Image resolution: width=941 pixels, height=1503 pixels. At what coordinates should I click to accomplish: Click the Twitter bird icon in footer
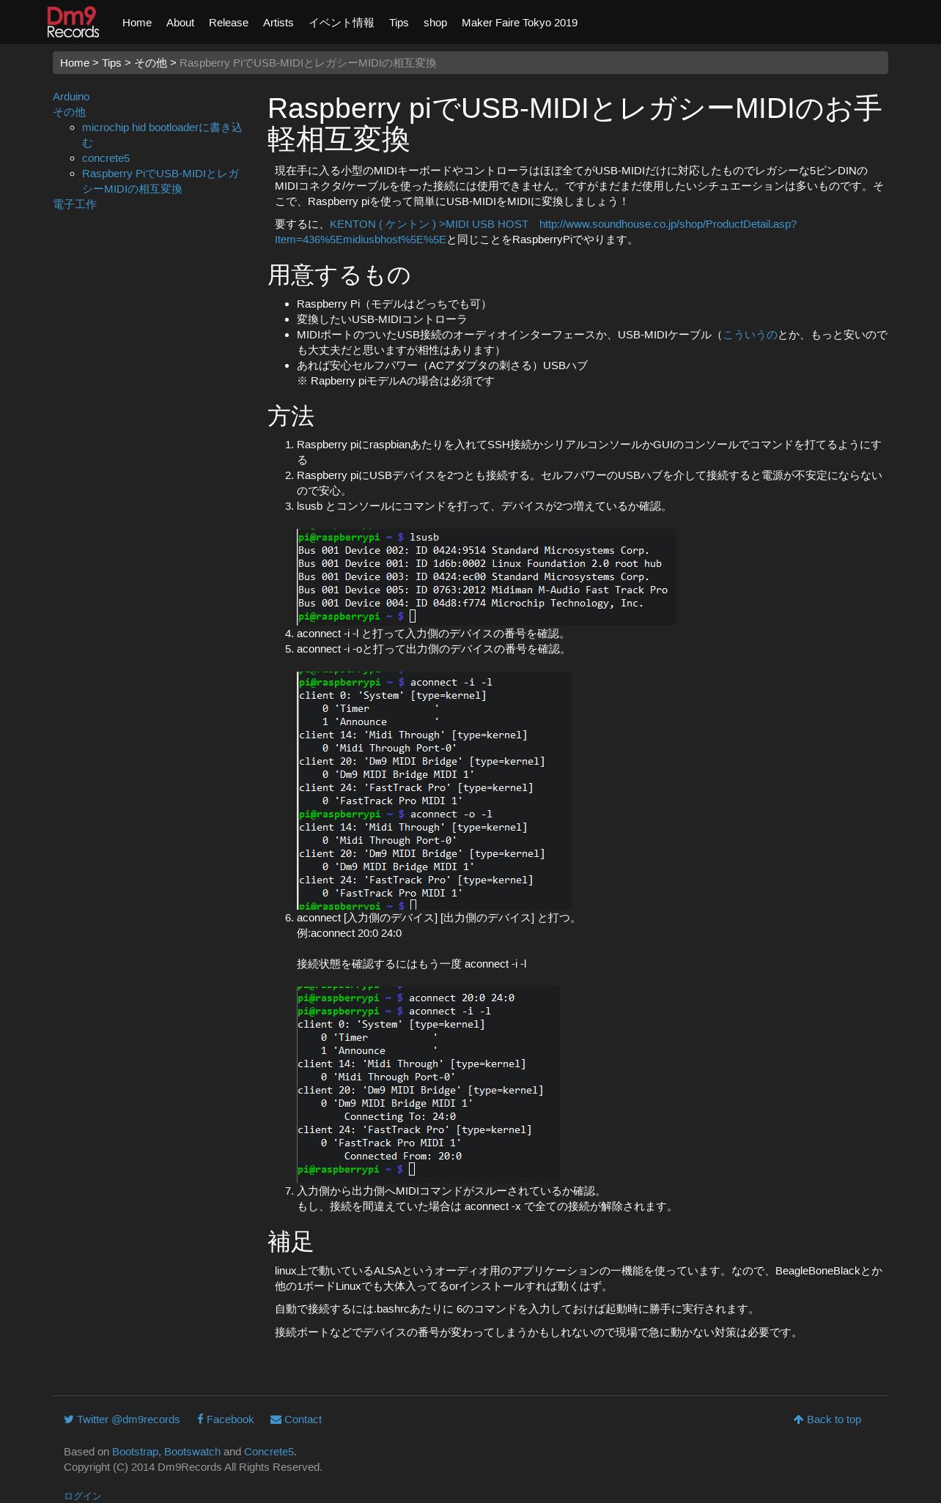tap(69, 1419)
